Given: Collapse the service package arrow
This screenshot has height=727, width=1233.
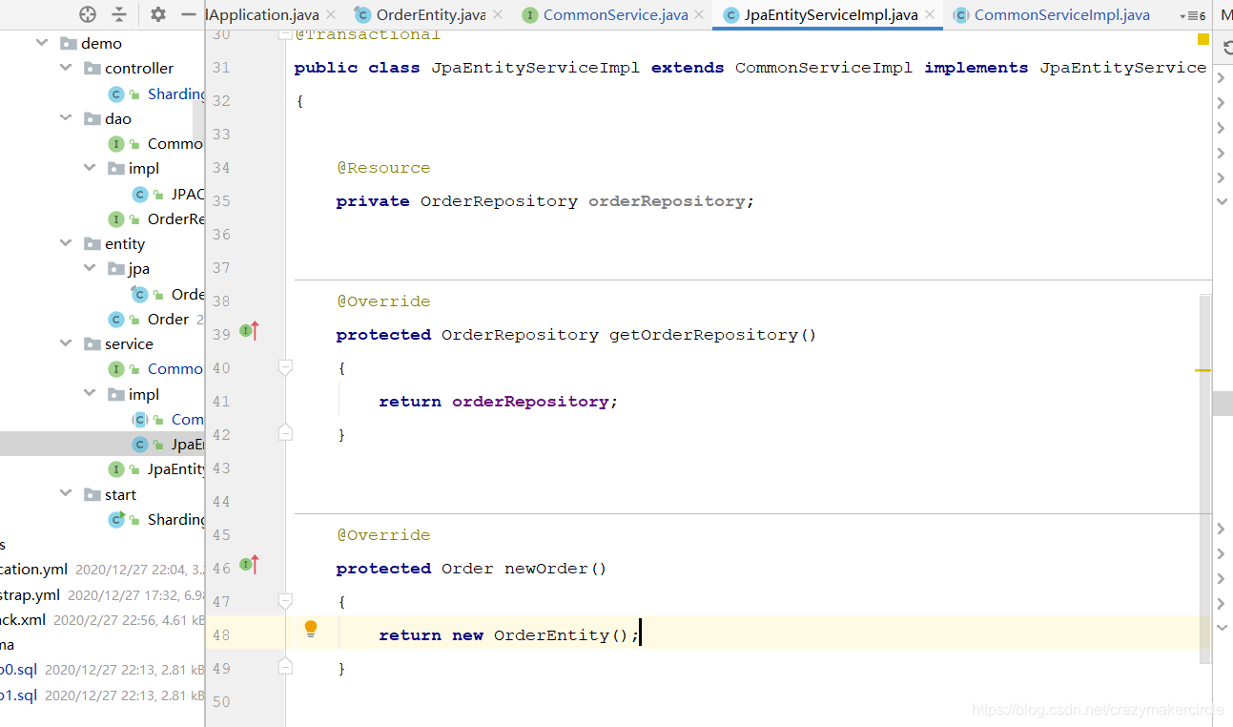Looking at the screenshot, I should 66,343.
